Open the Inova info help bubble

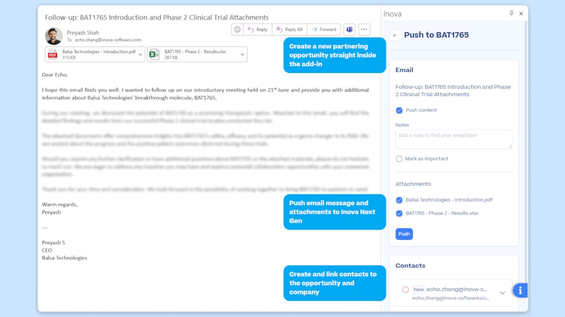tap(520, 291)
